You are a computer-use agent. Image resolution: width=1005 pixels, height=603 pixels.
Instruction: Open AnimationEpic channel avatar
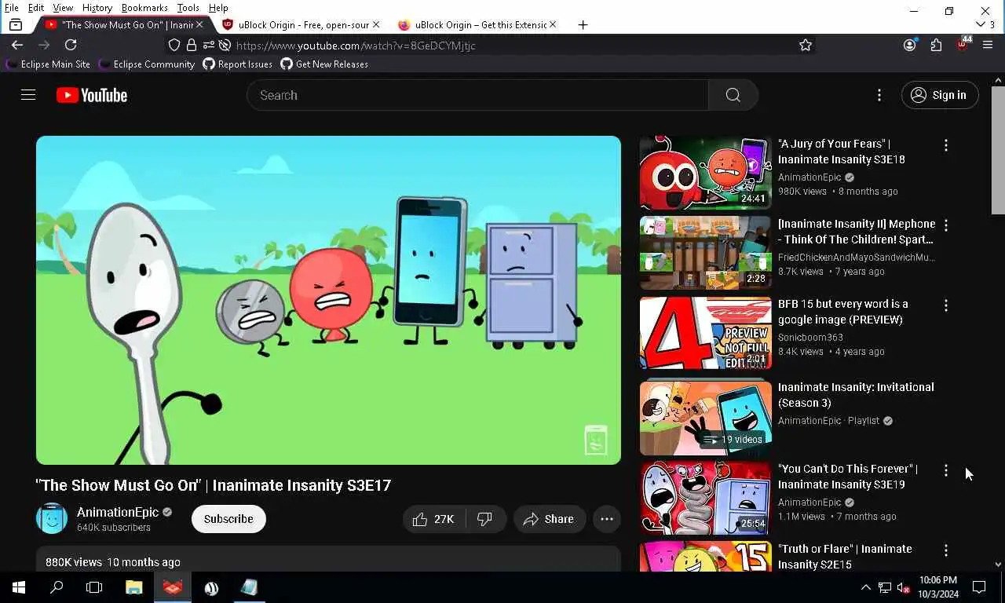click(x=52, y=519)
